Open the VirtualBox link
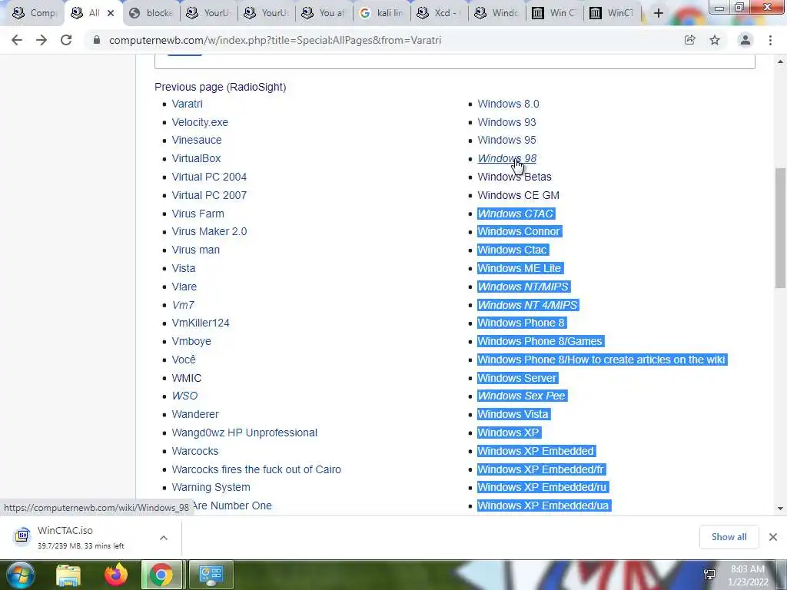 point(196,158)
